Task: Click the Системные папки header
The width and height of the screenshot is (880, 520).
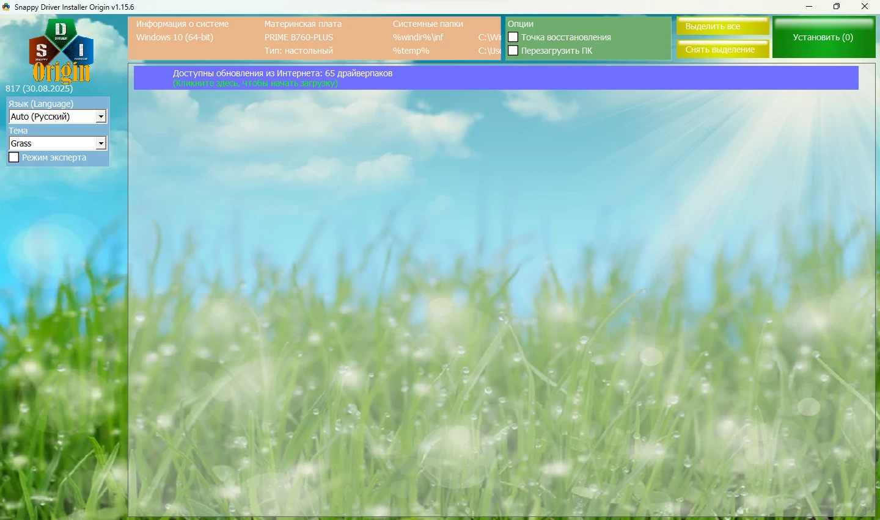Action: 428,24
